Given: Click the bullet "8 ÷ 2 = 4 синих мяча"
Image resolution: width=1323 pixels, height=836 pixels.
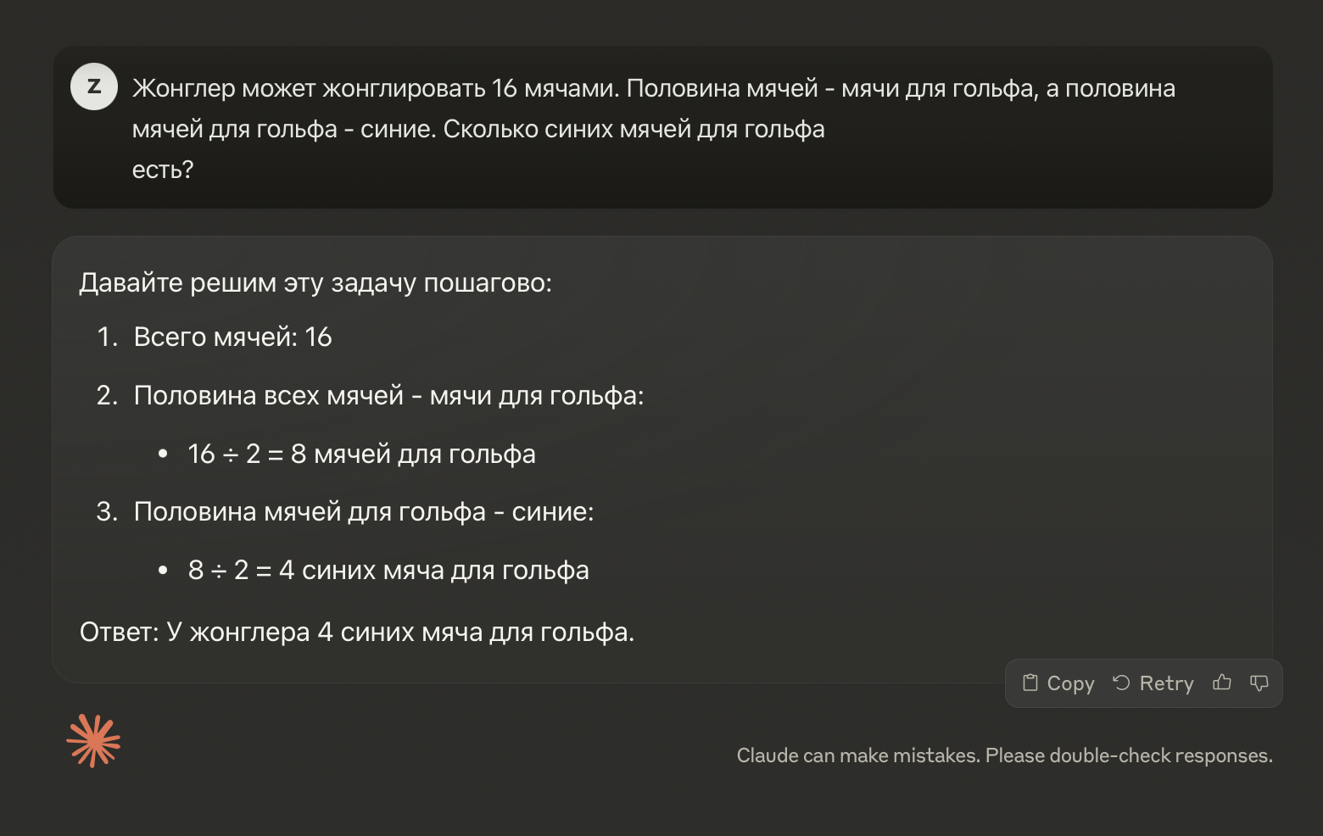Looking at the screenshot, I should [x=388, y=570].
